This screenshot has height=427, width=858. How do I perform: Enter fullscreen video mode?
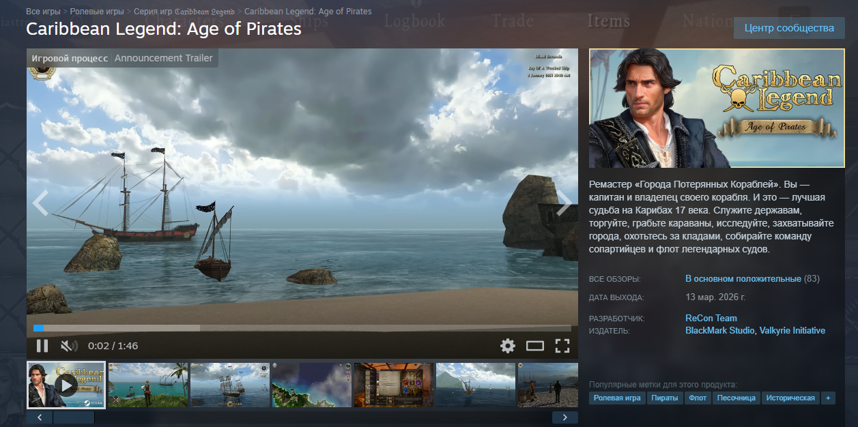[x=562, y=346]
